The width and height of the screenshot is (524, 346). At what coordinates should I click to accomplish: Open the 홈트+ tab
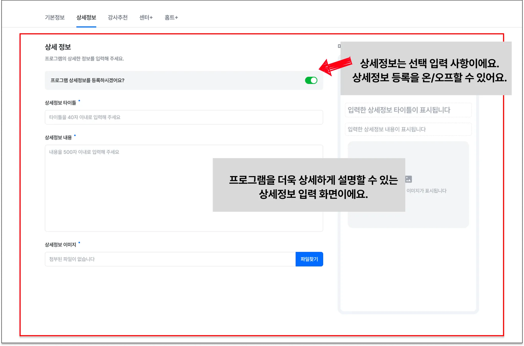[x=171, y=17]
